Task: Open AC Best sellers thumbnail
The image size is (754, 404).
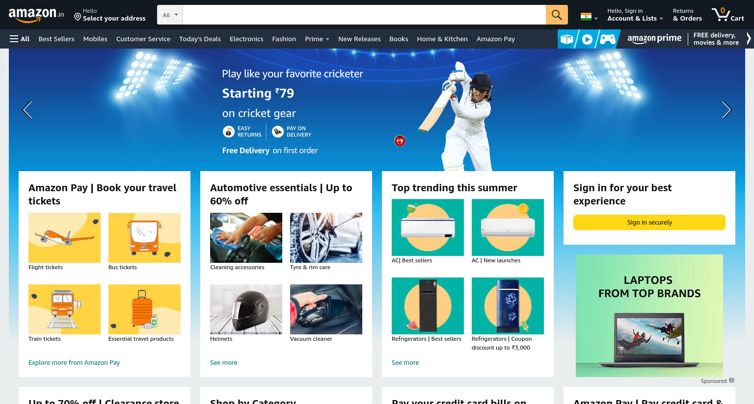Action: pos(428,227)
